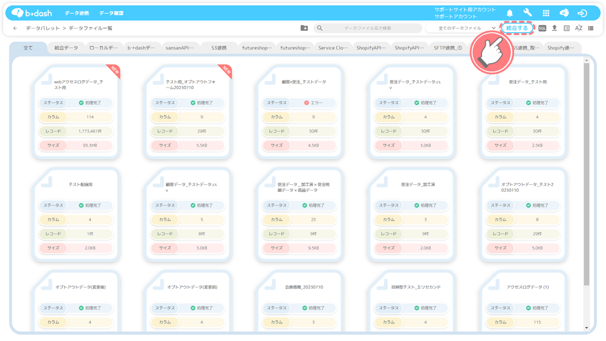Click the scrollbar down arrow
Screen dimensions: 606x341
click(x=587, y=328)
